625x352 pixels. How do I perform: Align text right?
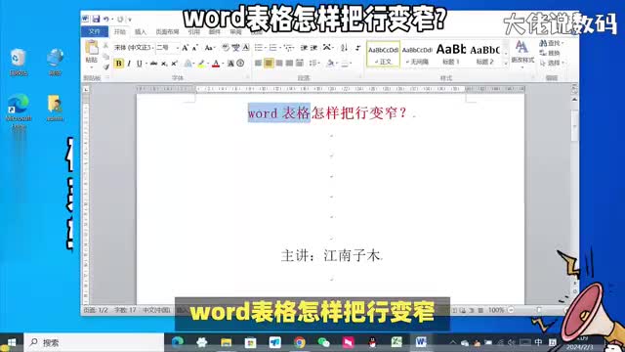click(279, 63)
